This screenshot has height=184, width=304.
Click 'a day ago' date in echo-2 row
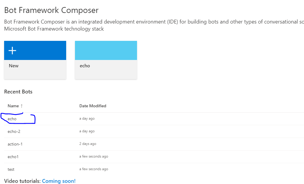(87, 131)
